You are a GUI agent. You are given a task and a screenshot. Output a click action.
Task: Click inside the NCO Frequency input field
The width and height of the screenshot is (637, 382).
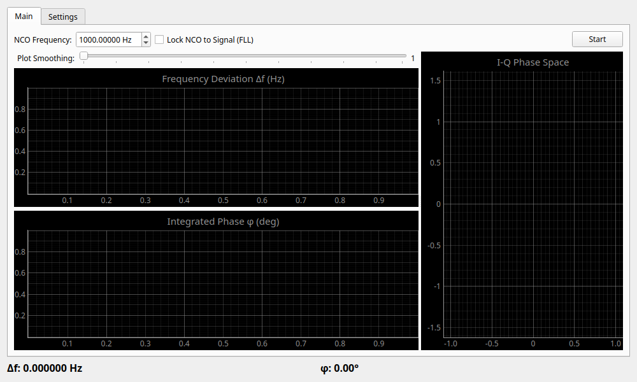tap(108, 39)
